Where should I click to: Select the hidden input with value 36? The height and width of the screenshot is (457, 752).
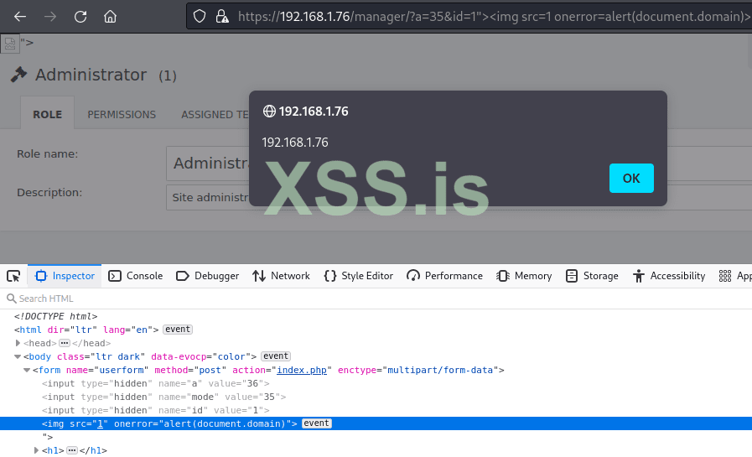coord(155,384)
